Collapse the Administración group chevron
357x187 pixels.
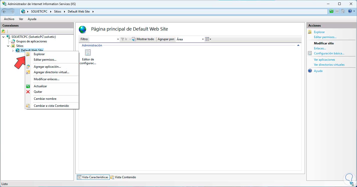pos(298,45)
